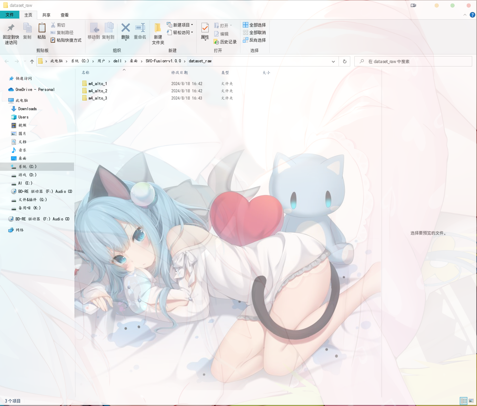Switch to details view icon
The height and width of the screenshot is (406, 477).
point(464,401)
